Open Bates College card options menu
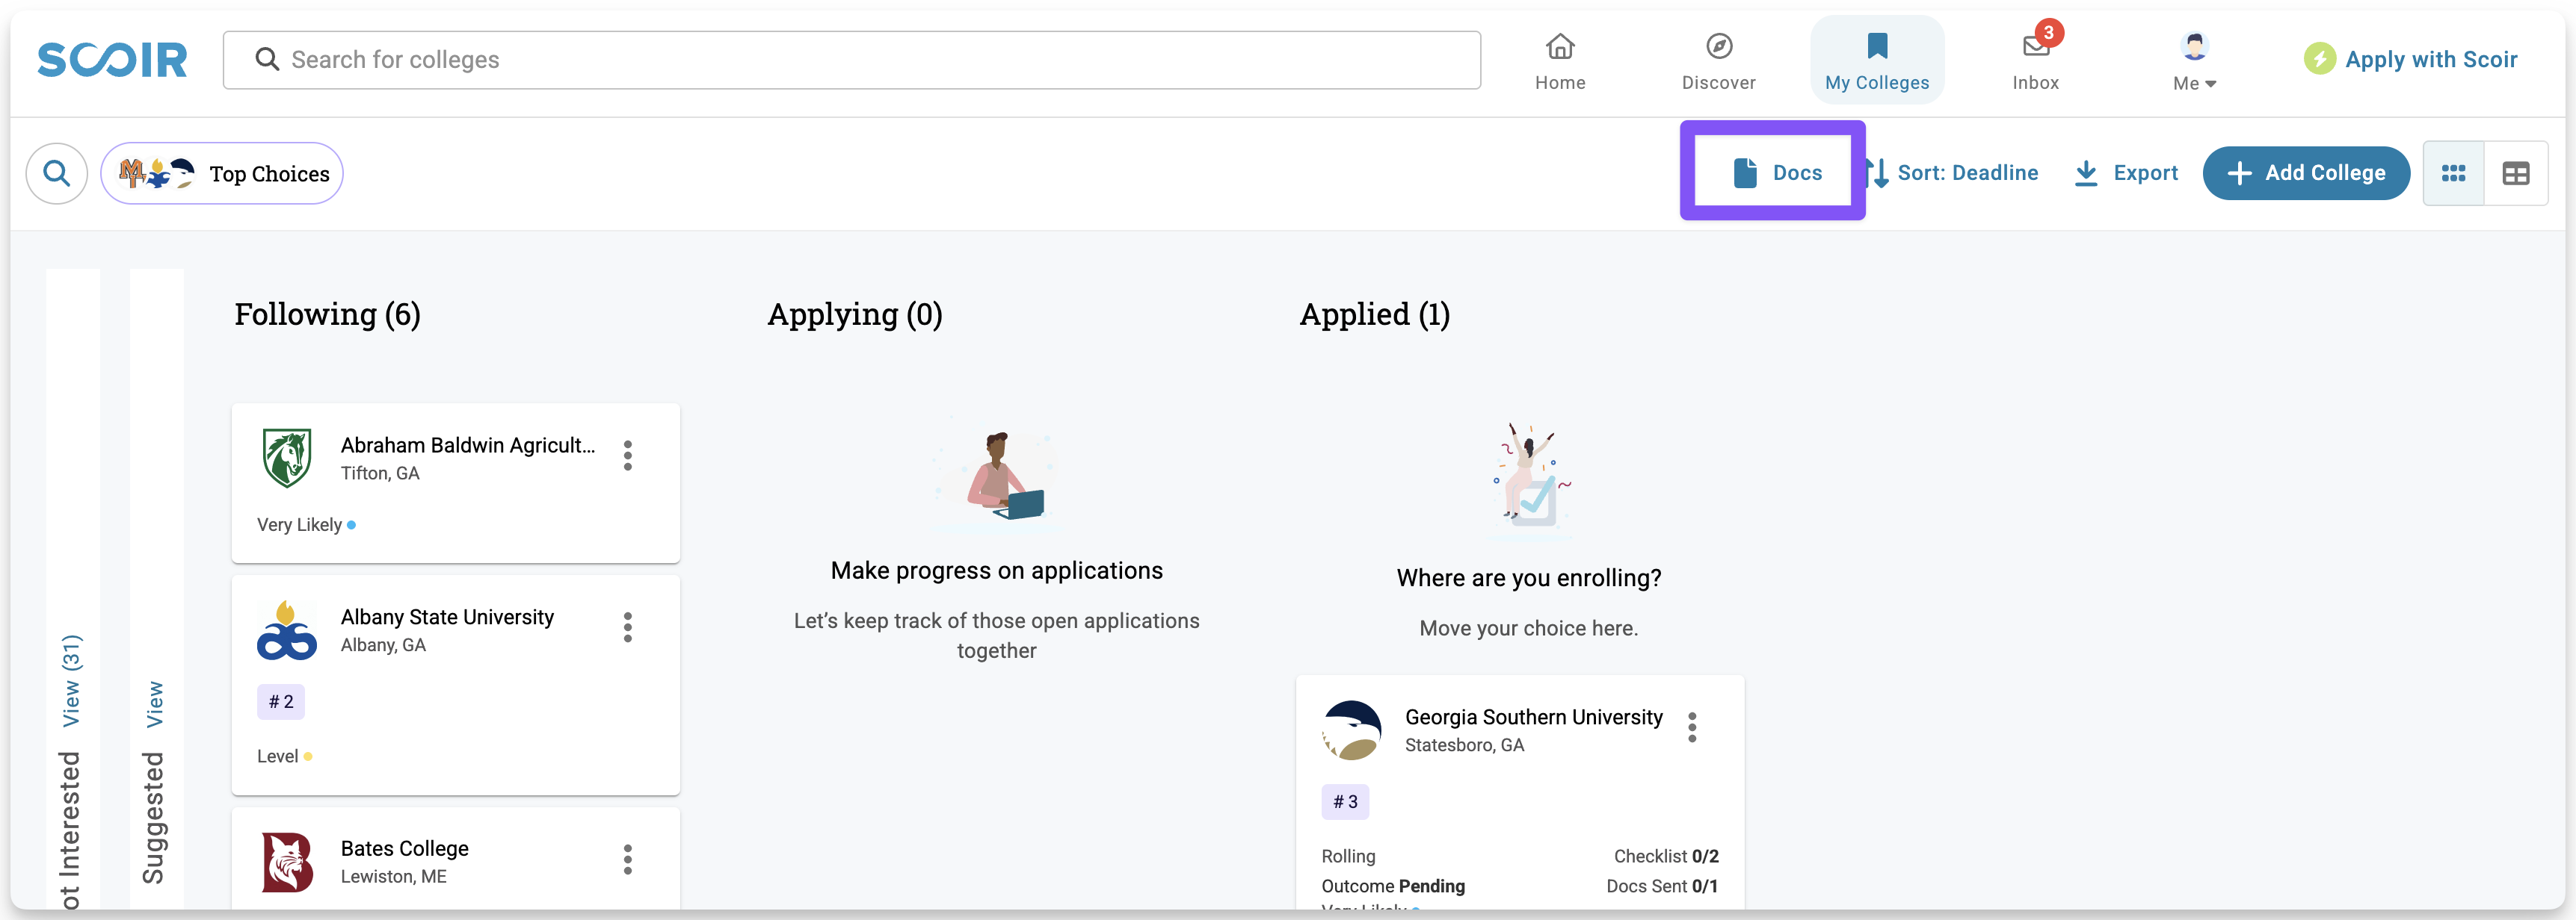The width and height of the screenshot is (2576, 920). [628, 859]
